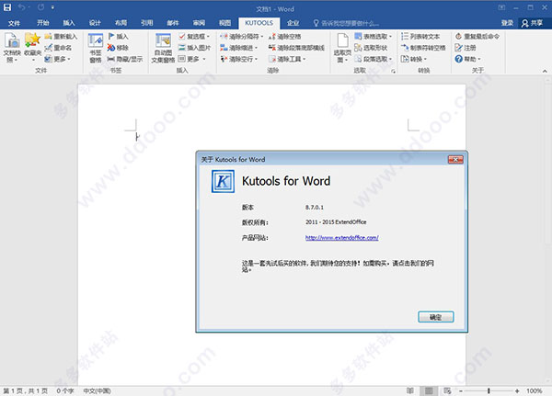
Task: Click 选取形状 icon
Action: point(371,48)
